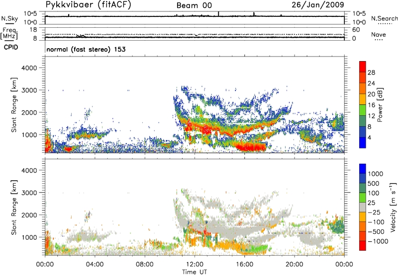Pick the gray segment of the Velocity colorbar

pyautogui.click(x=363, y=207)
